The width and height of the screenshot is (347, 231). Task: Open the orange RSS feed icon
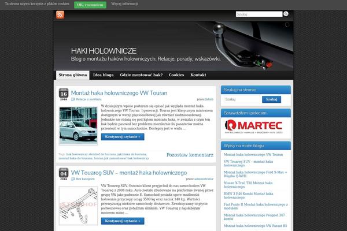[60, 15]
